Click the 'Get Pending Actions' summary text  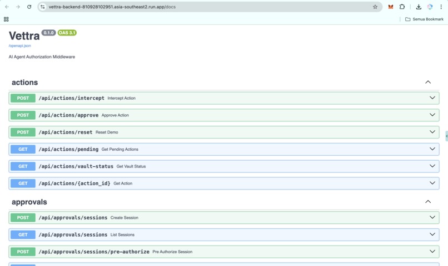pos(120,150)
